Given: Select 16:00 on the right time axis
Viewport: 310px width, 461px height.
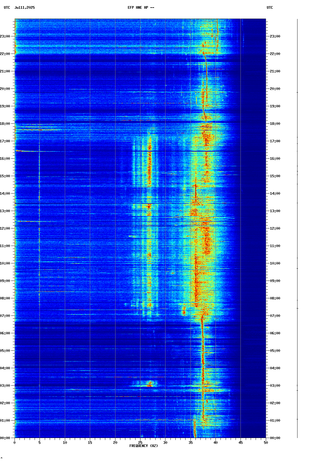Looking at the screenshot, I should point(275,159).
